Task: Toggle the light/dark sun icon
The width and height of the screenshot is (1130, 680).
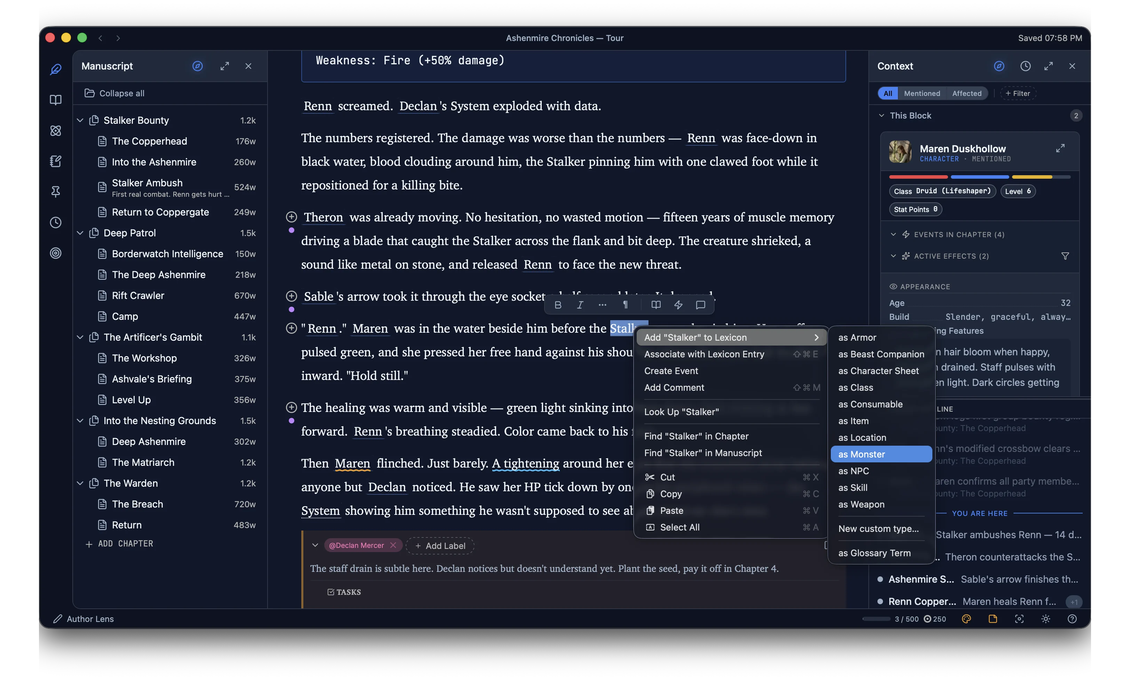Action: point(1046,619)
